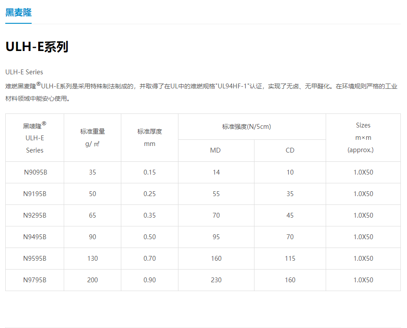The width and height of the screenshot is (407, 328).
Task: Click thickness value 0.70
Action: (149, 259)
